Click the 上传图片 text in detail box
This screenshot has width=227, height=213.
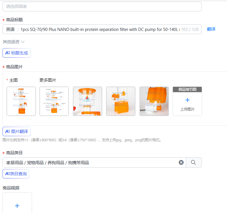coord(187,109)
